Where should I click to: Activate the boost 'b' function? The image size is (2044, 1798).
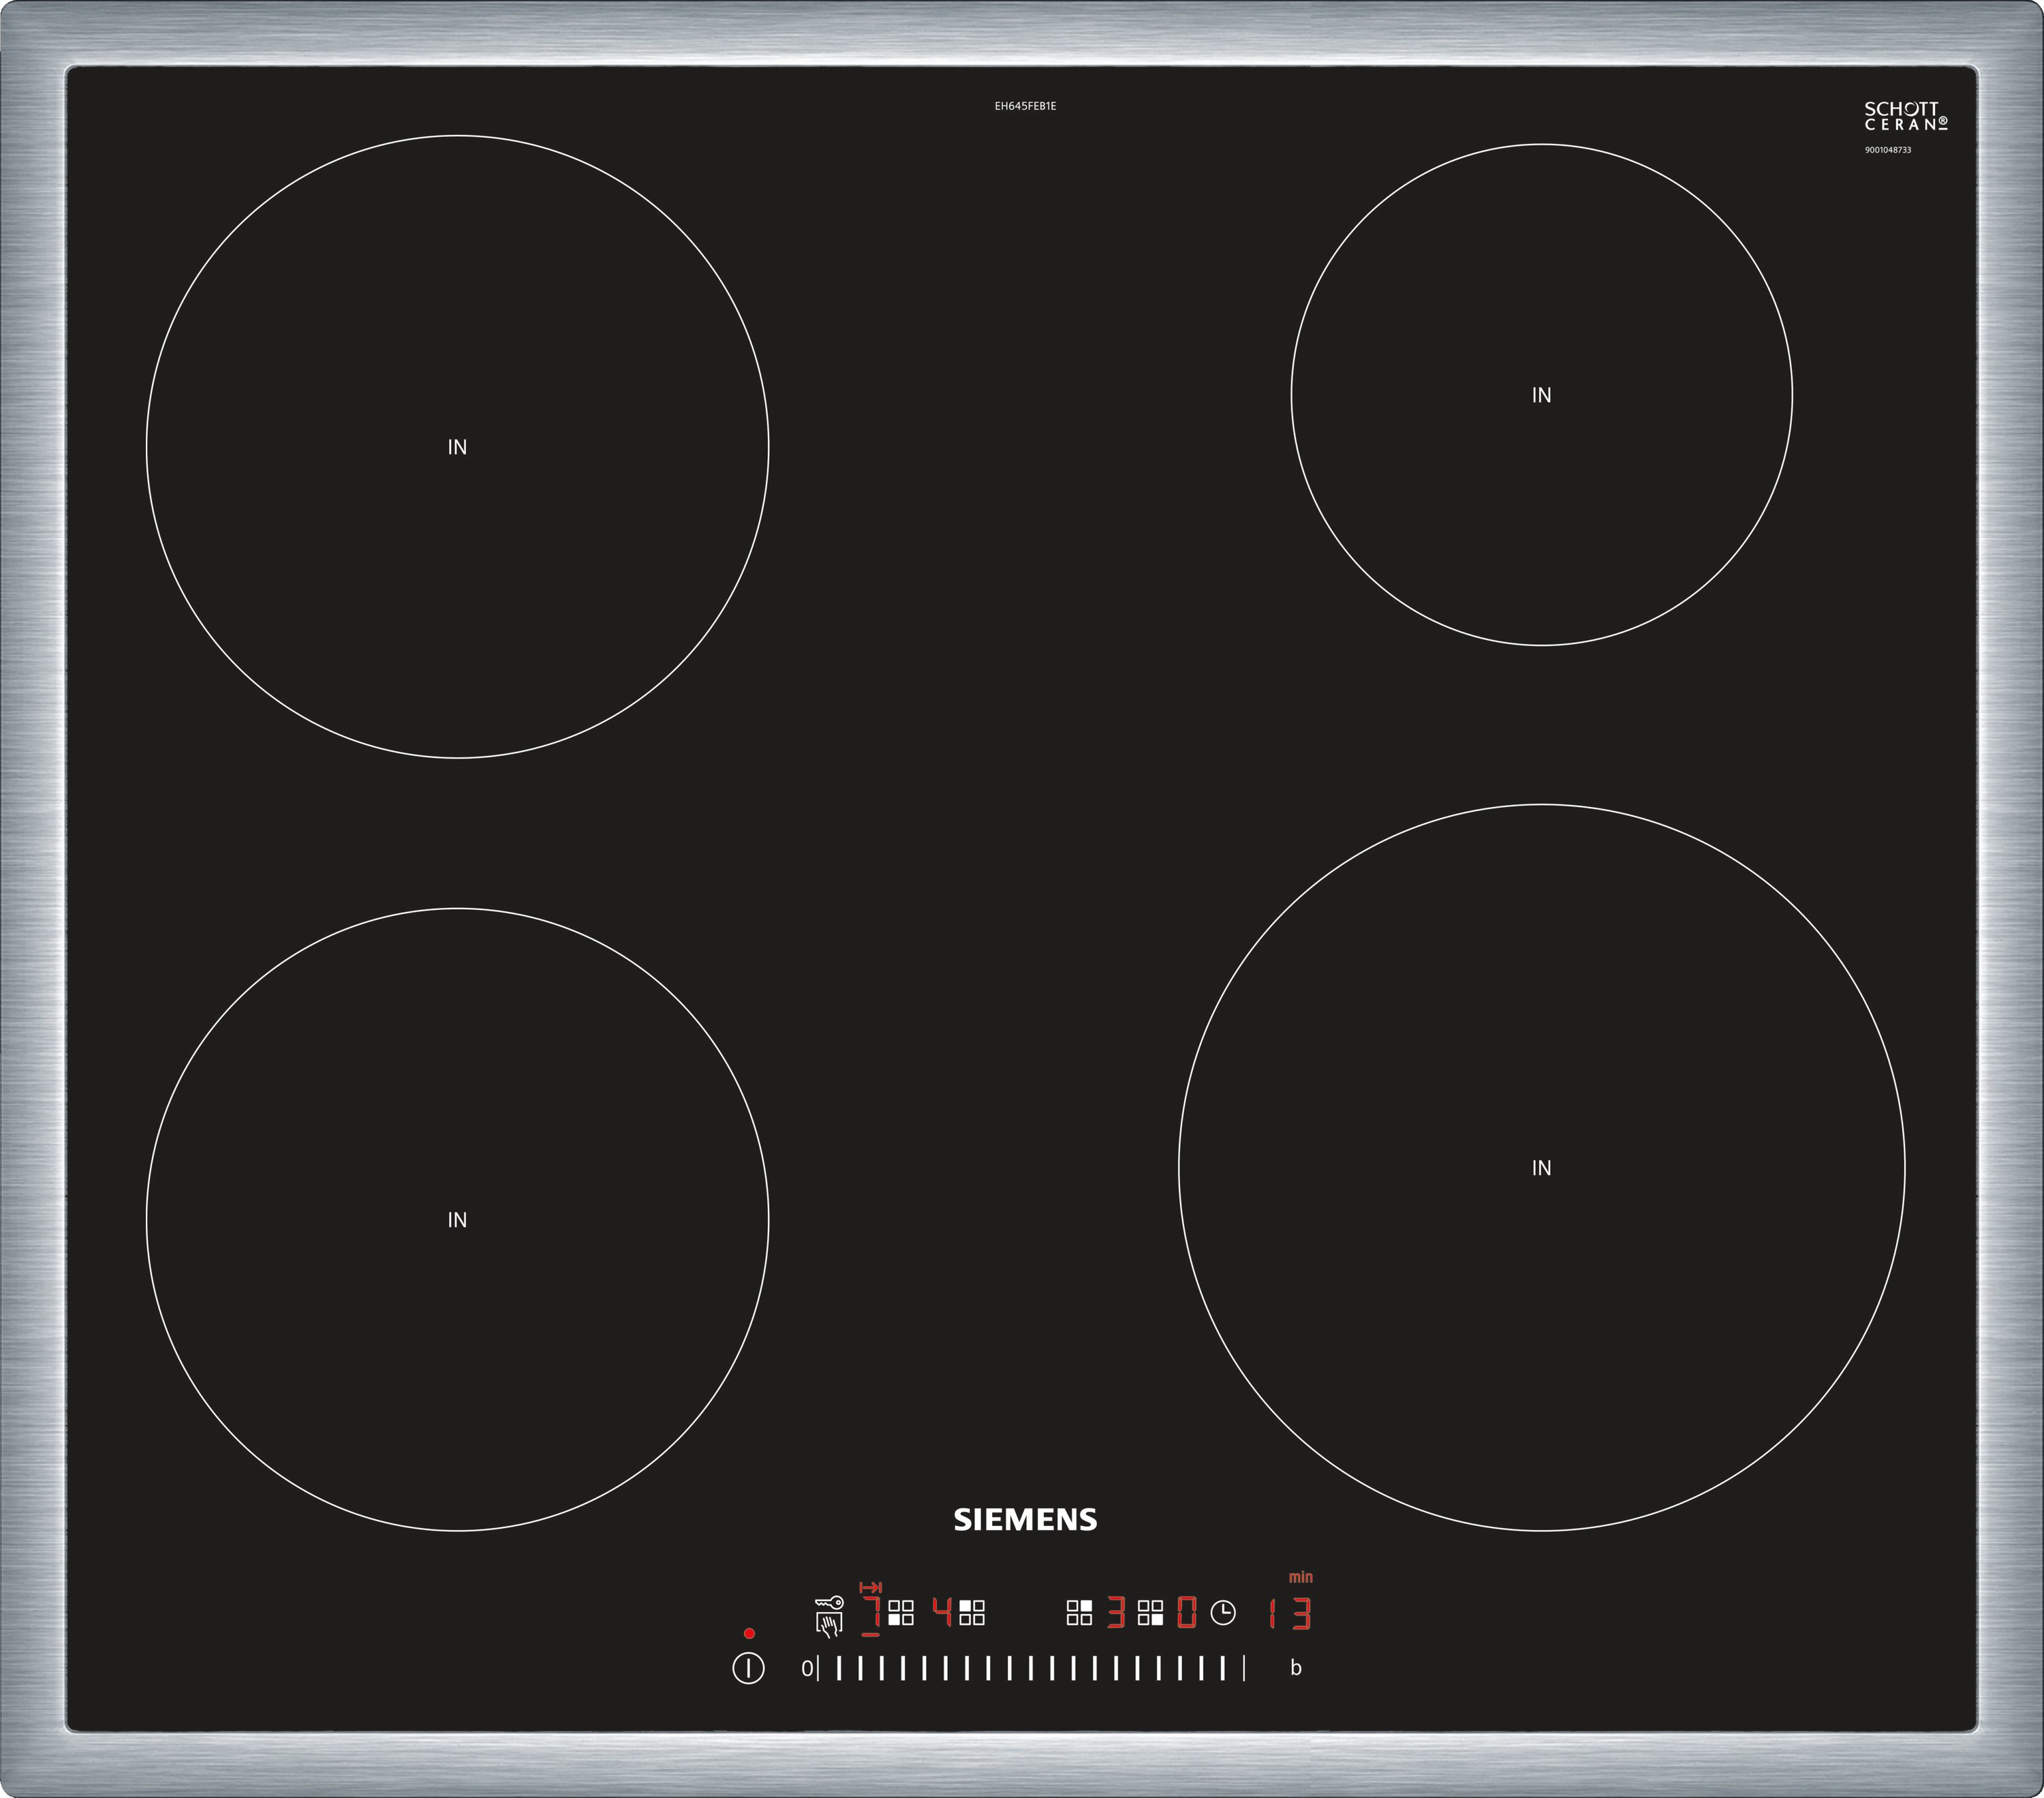click(x=1296, y=1668)
